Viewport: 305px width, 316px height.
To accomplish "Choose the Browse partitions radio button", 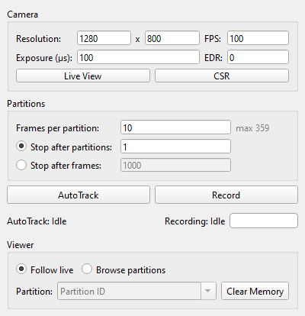I will 87,269.
